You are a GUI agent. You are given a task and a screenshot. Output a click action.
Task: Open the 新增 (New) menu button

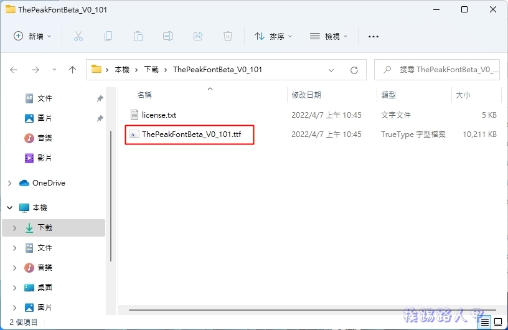click(x=32, y=36)
